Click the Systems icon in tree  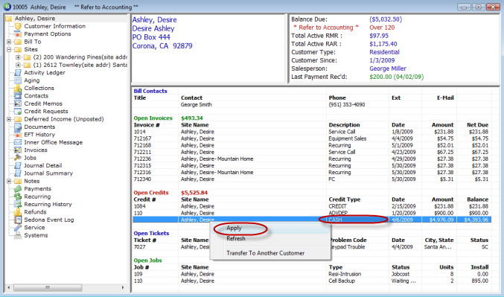tap(18, 235)
